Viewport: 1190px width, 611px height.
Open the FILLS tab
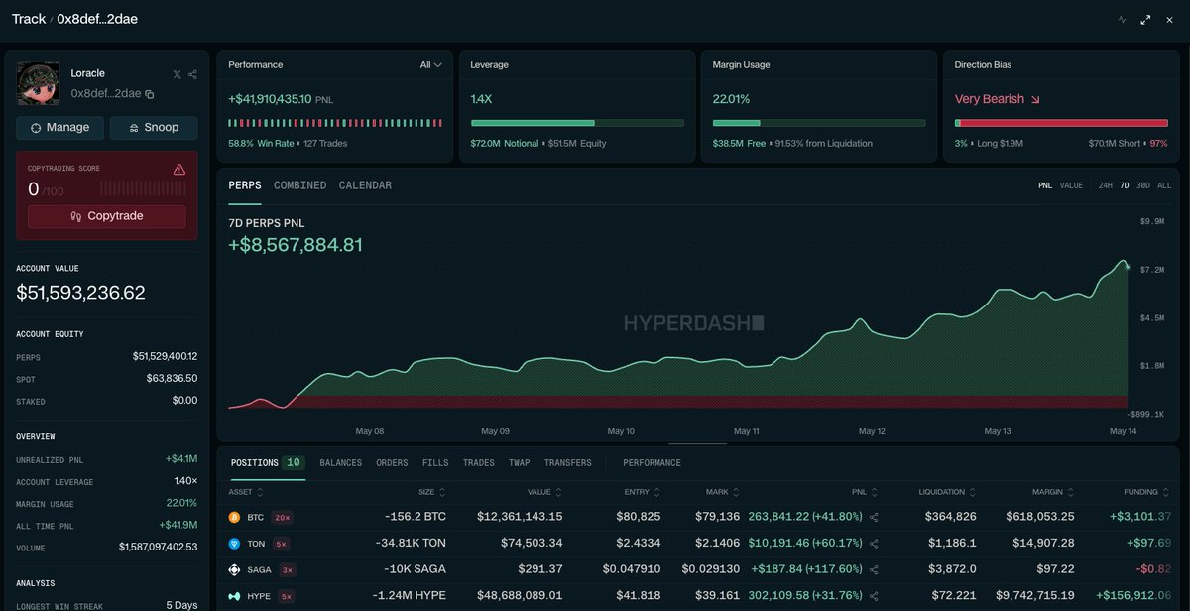tap(435, 463)
